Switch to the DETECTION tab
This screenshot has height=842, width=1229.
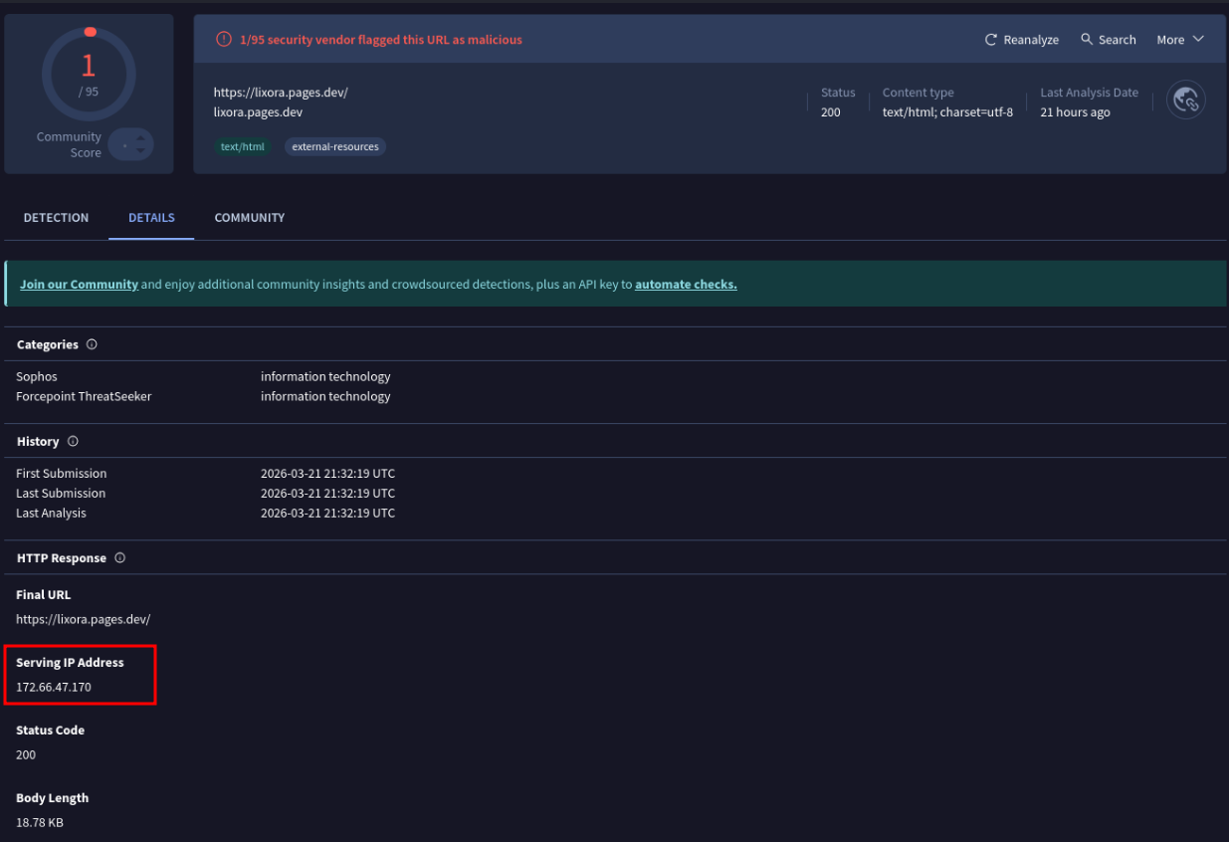pyautogui.click(x=56, y=218)
